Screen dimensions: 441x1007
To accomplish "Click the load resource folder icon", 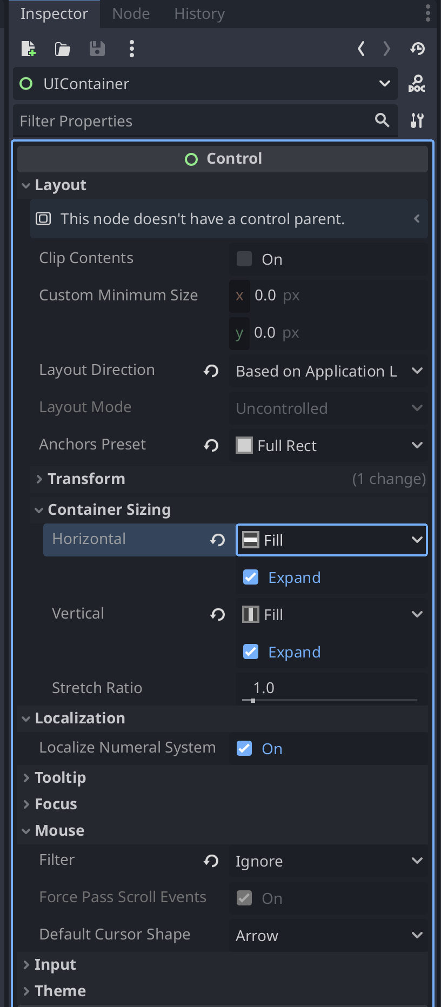I will pos(63,49).
